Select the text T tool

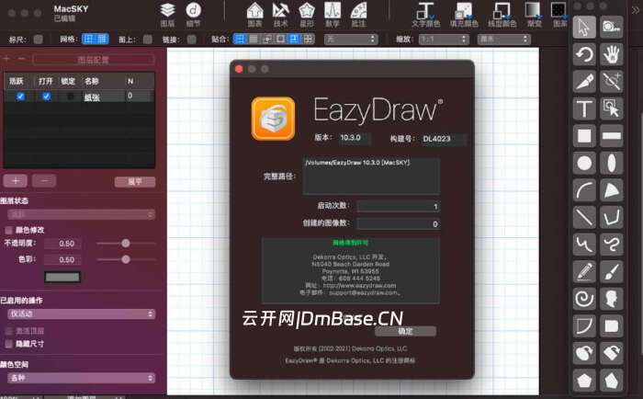(x=584, y=108)
